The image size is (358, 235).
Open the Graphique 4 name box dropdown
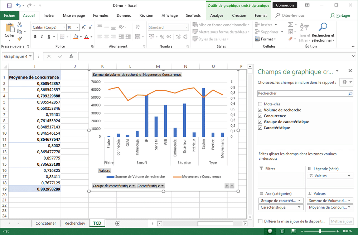click(x=30, y=56)
